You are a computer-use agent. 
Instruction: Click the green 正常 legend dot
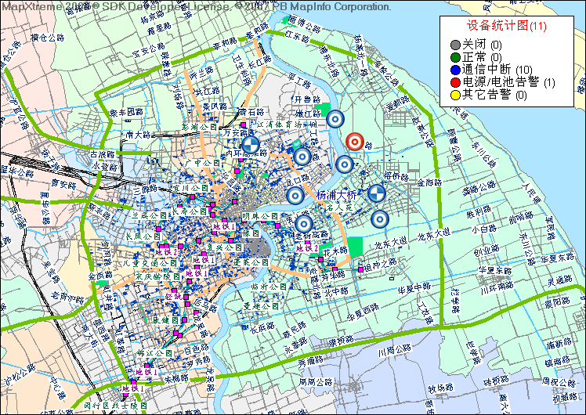point(455,57)
